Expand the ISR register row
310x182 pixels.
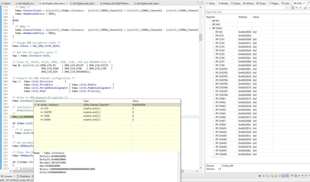tap(213, 32)
